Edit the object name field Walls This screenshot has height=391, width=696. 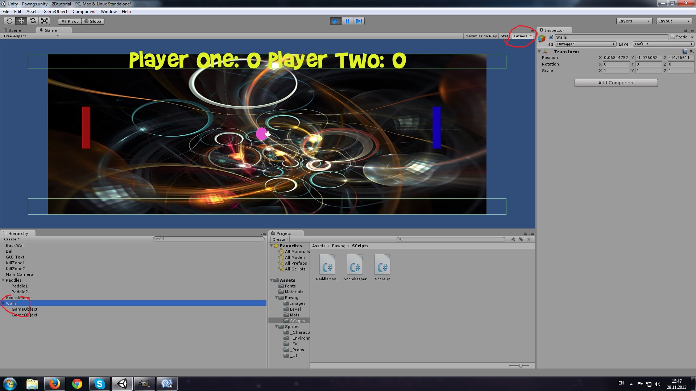point(611,37)
